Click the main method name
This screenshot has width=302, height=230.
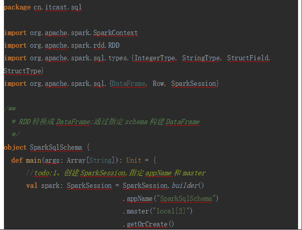33,160
